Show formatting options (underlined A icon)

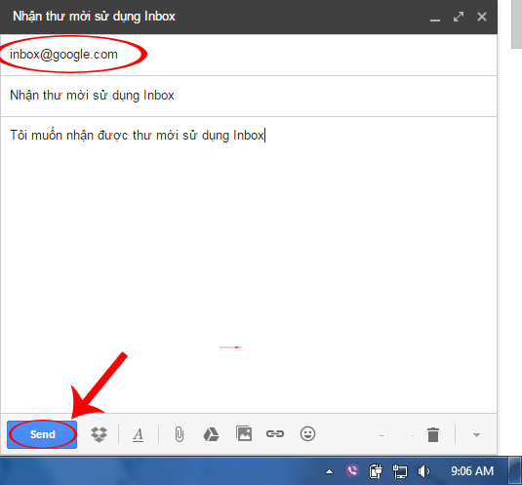pyautogui.click(x=139, y=434)
